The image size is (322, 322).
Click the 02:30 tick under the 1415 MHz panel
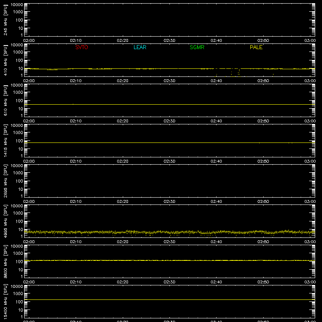pyautogui.click(x=169, y=161)
